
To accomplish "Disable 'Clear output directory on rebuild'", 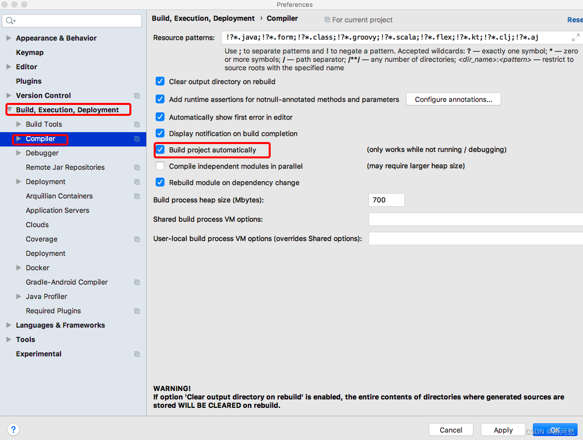I will point(160,82).
